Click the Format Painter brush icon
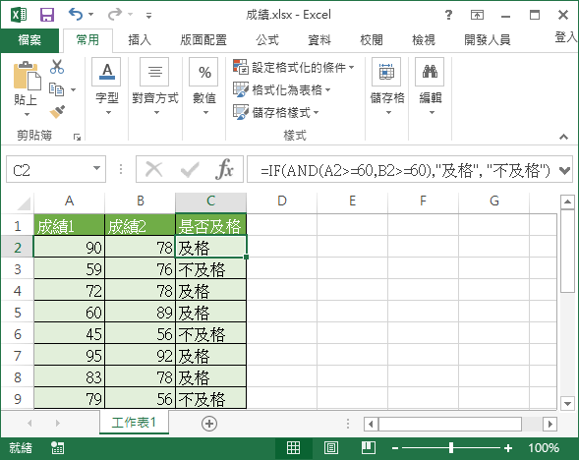The height and width of the screenshot is (460, 579). point(57,112)
